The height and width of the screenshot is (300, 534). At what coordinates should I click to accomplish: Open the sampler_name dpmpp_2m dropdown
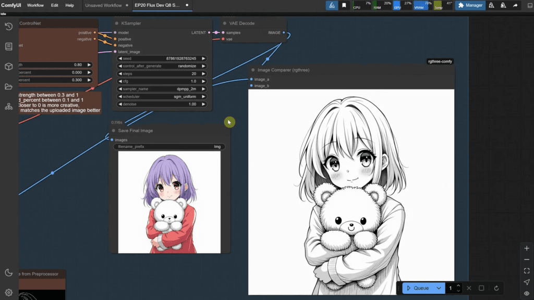tap(162, 89)
